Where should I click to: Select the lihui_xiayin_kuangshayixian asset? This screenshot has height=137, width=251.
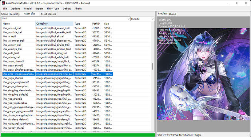tap(57, 115)
